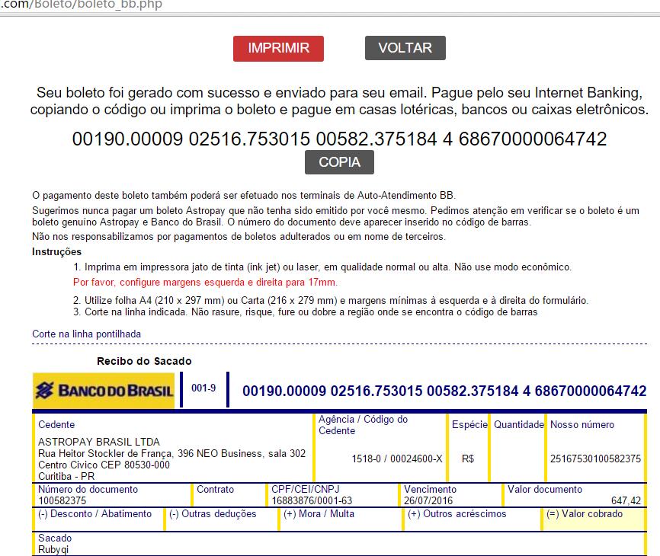
Task: Go back with the VOLTAR button
Action: tap(405, 48)
